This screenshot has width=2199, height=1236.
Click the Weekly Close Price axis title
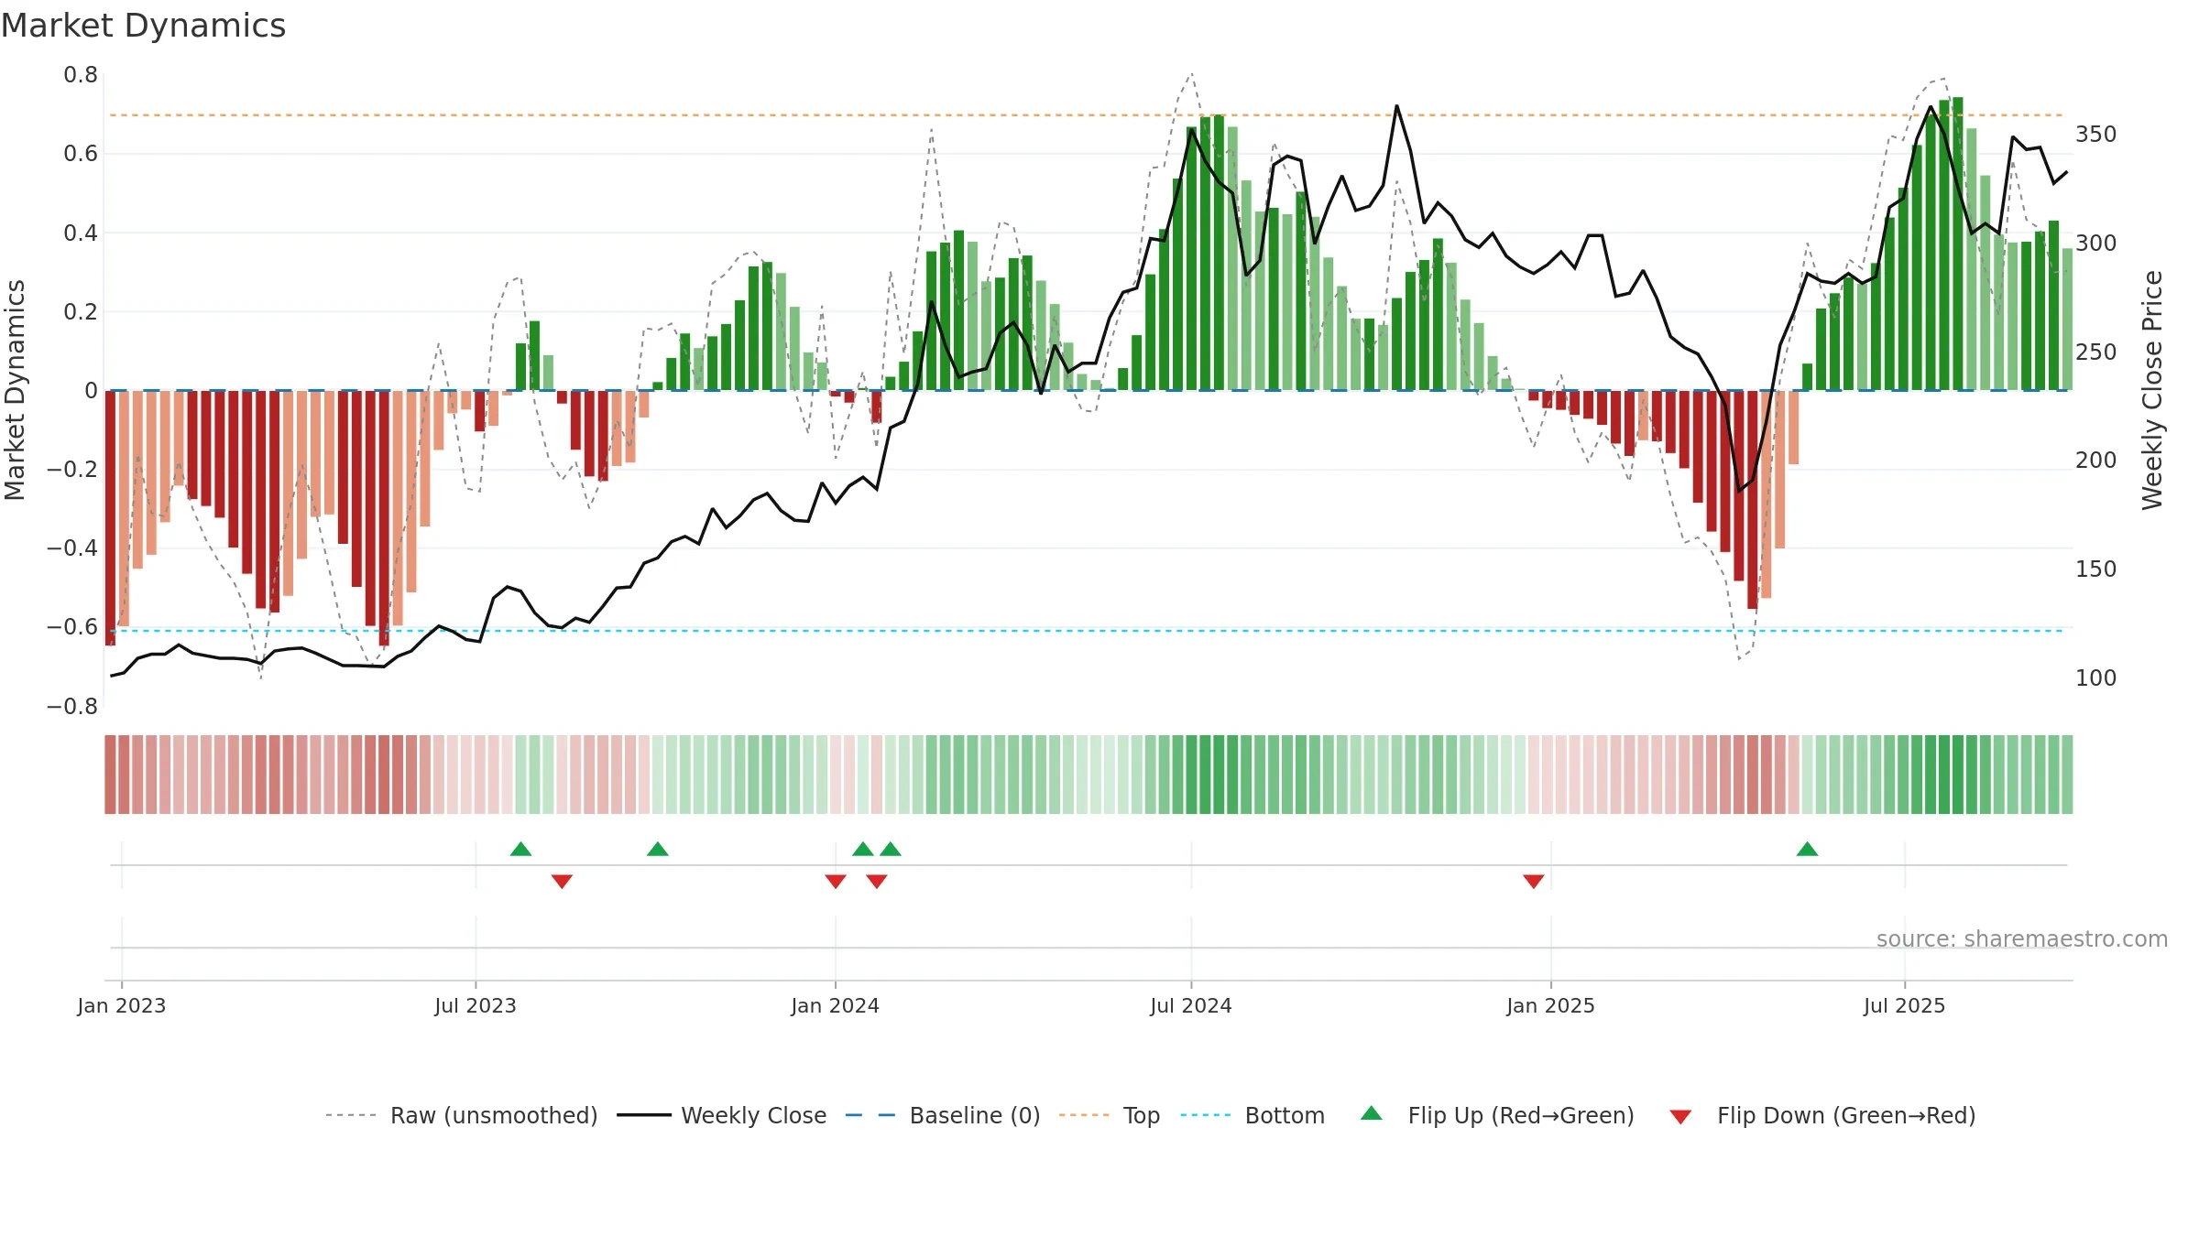tap(2152, 390)
